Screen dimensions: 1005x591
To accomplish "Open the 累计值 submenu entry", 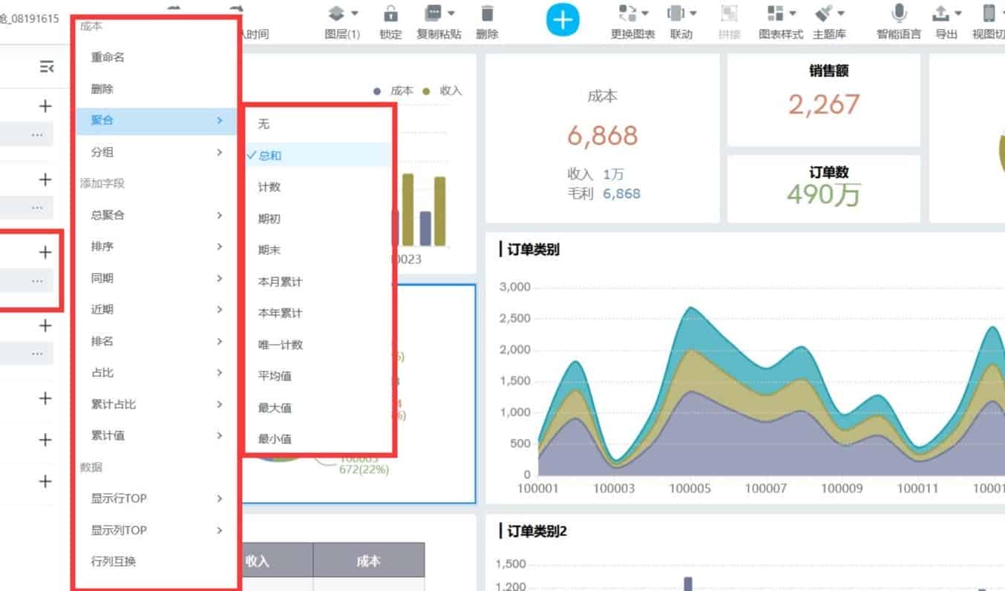I will tap(156, 435).
